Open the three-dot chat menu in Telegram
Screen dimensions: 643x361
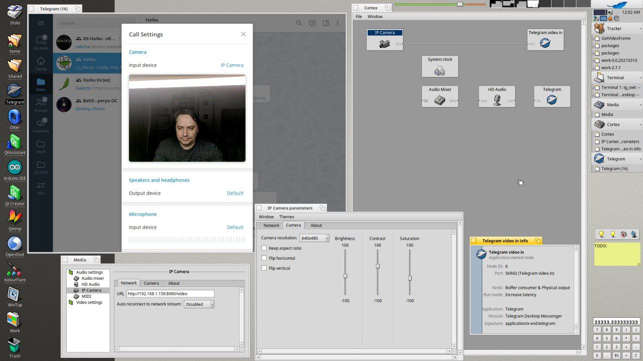coord(338,23)
